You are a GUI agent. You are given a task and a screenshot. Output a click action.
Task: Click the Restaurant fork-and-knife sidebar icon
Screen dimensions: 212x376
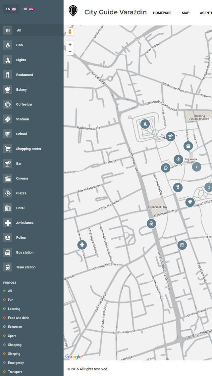pos(8,75)
